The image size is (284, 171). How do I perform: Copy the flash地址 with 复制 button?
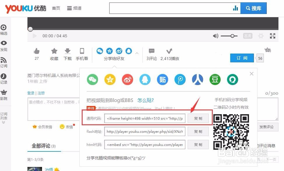coord(198,131)
